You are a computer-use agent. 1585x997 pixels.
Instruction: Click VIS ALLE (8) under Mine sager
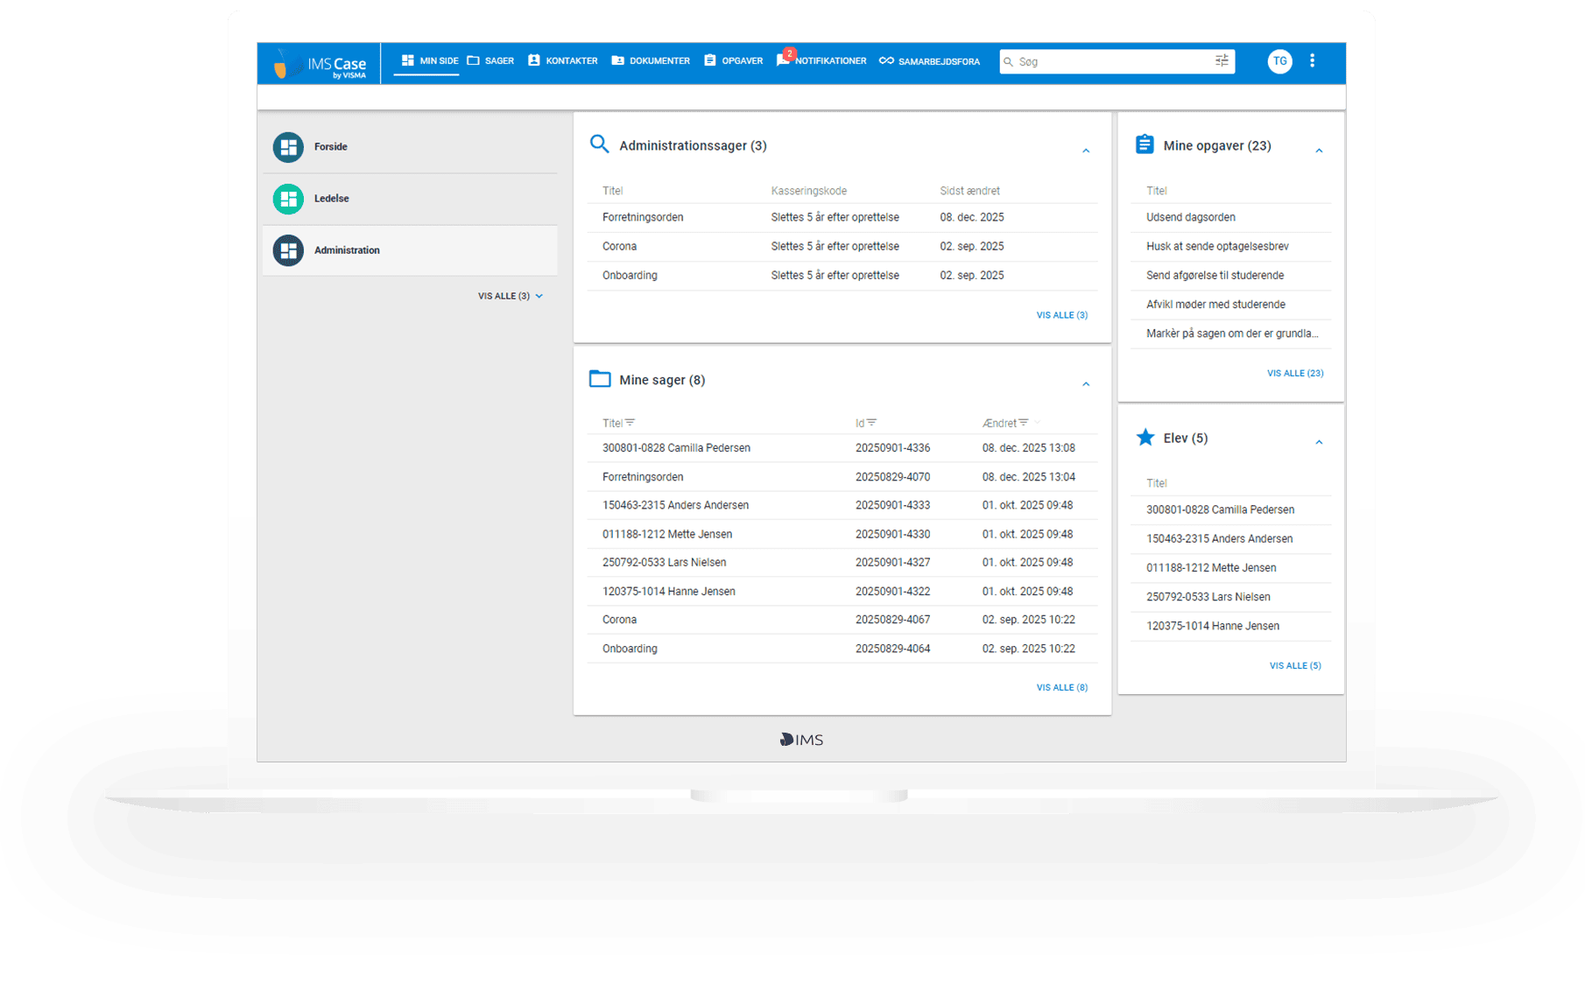point(1061,687)
